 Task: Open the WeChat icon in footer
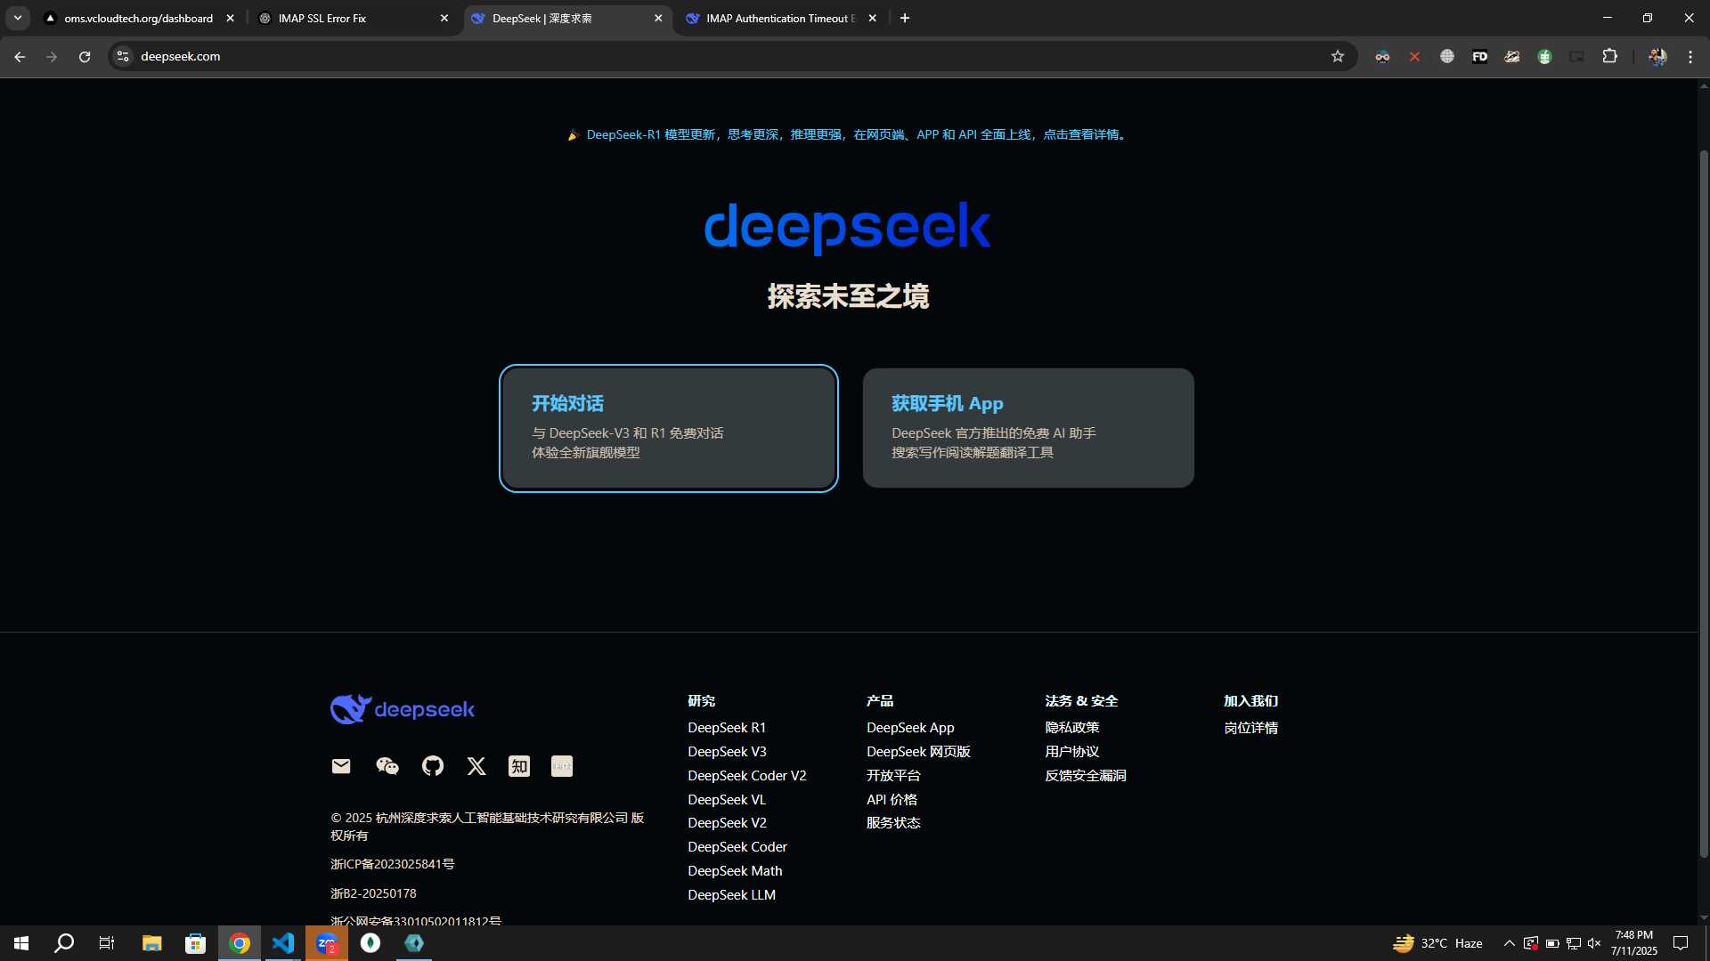coord(387,766)
